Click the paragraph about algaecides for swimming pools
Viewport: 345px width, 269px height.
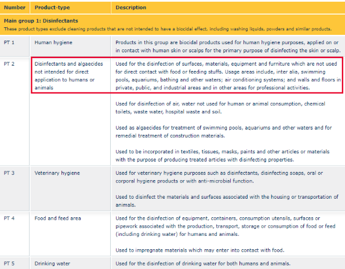224,132
